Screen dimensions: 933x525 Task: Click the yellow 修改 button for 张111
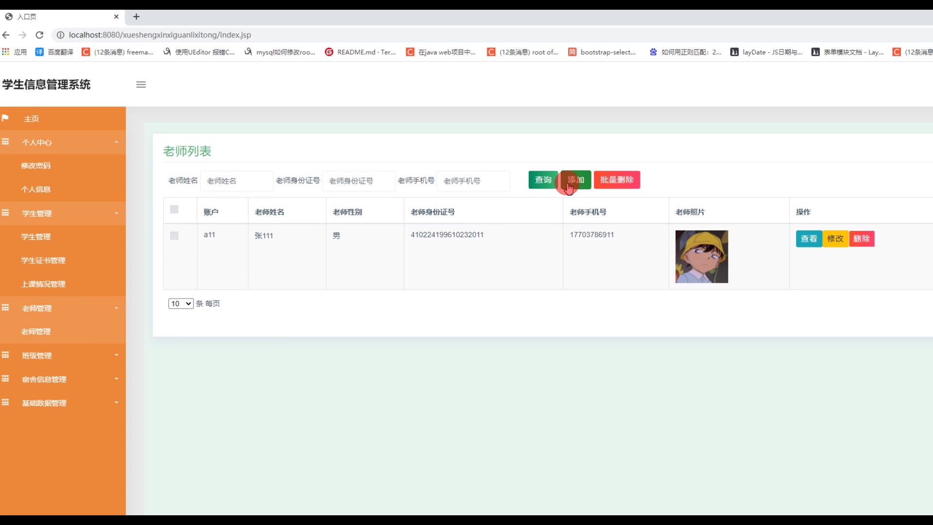[x=835, y=239]
